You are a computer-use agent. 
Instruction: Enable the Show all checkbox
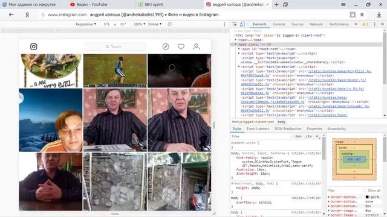[365, 190]
